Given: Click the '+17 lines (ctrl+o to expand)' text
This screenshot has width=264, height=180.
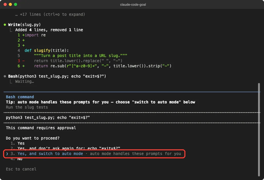Looking at the screenshot, I should 50,14.
